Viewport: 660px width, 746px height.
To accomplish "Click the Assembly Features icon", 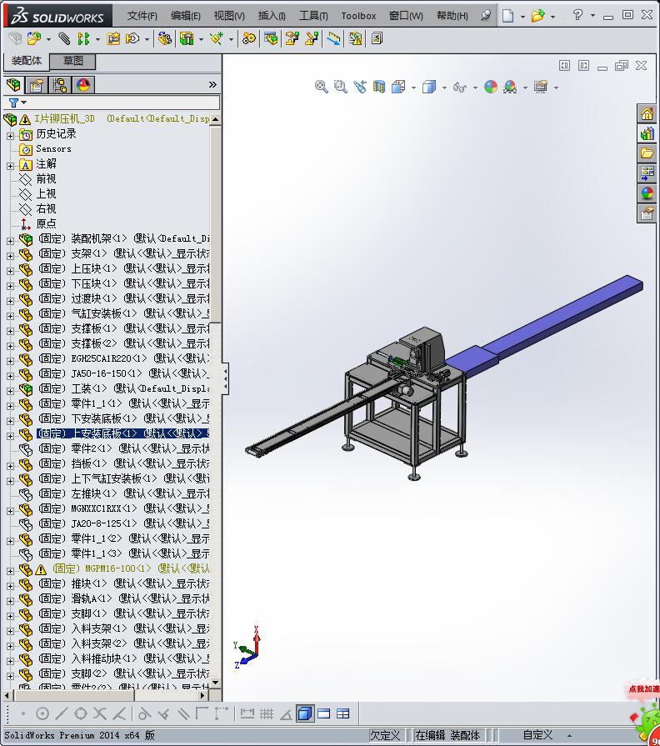I will click(187, 38).
